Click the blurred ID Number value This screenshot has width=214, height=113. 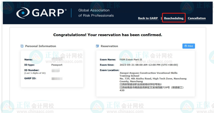click(55, 70)
